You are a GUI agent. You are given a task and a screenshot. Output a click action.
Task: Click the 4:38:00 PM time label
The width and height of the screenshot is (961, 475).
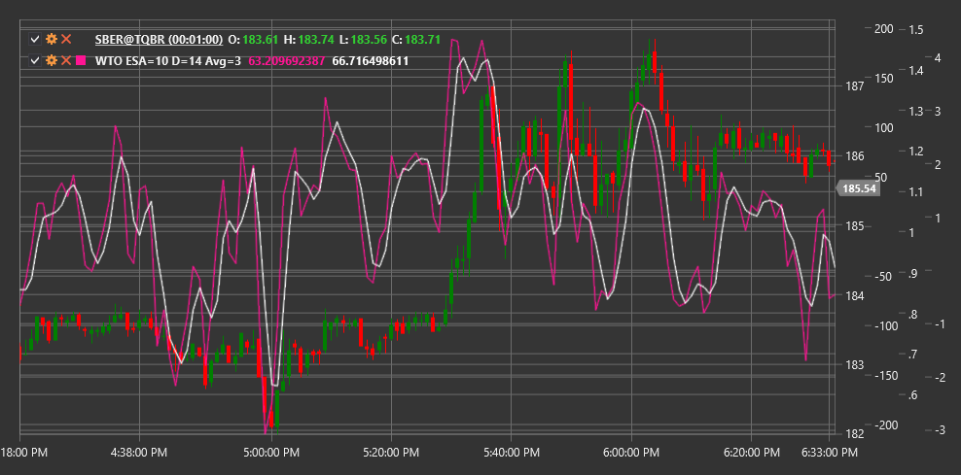[138, 453]
